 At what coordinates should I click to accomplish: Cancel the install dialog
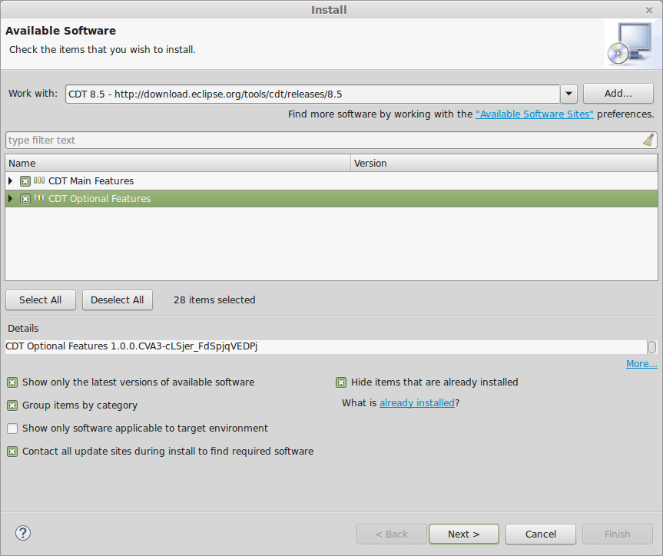point(540,534)
